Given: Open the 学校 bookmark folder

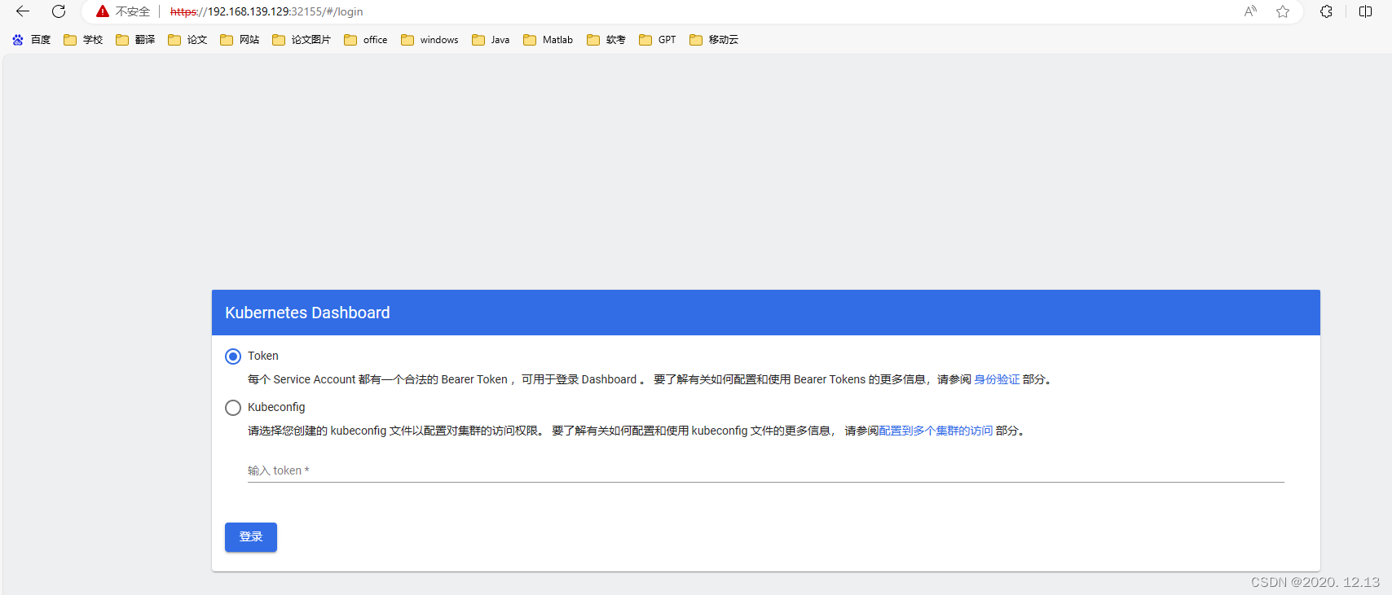Looking at the screenshot, I should (83, 39).
